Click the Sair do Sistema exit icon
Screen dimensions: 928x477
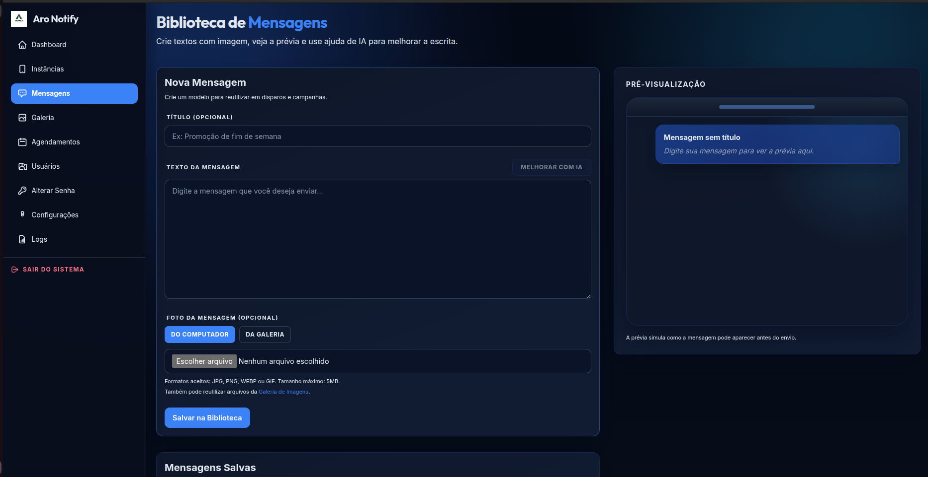[15, 270]
